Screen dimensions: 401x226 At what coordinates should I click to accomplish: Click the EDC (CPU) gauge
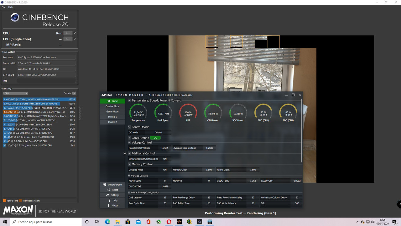click(288, 112)
